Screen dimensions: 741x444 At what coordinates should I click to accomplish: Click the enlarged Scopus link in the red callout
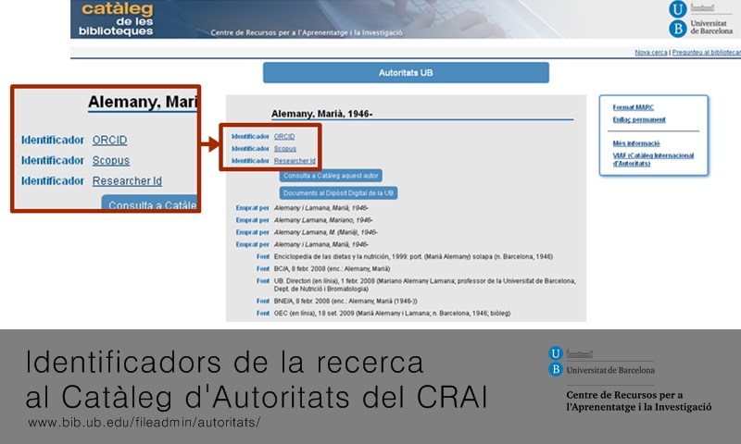111,160
